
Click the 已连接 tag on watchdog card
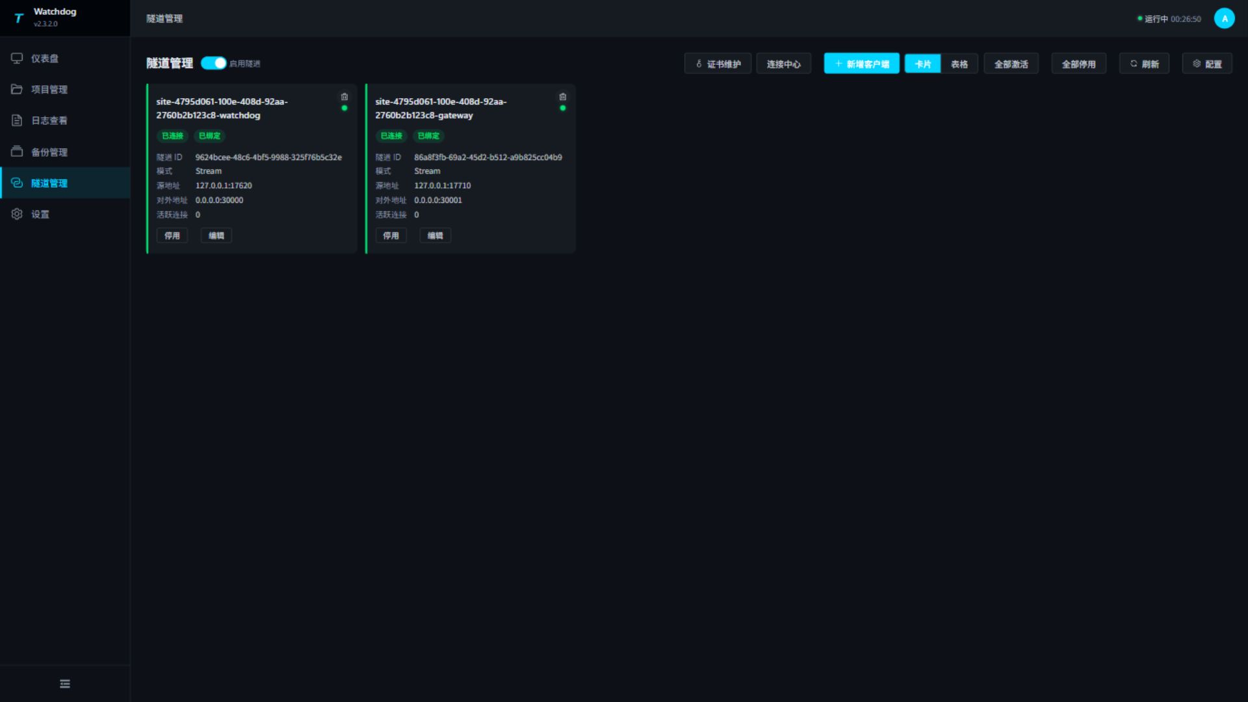click(x=172, y=136)
